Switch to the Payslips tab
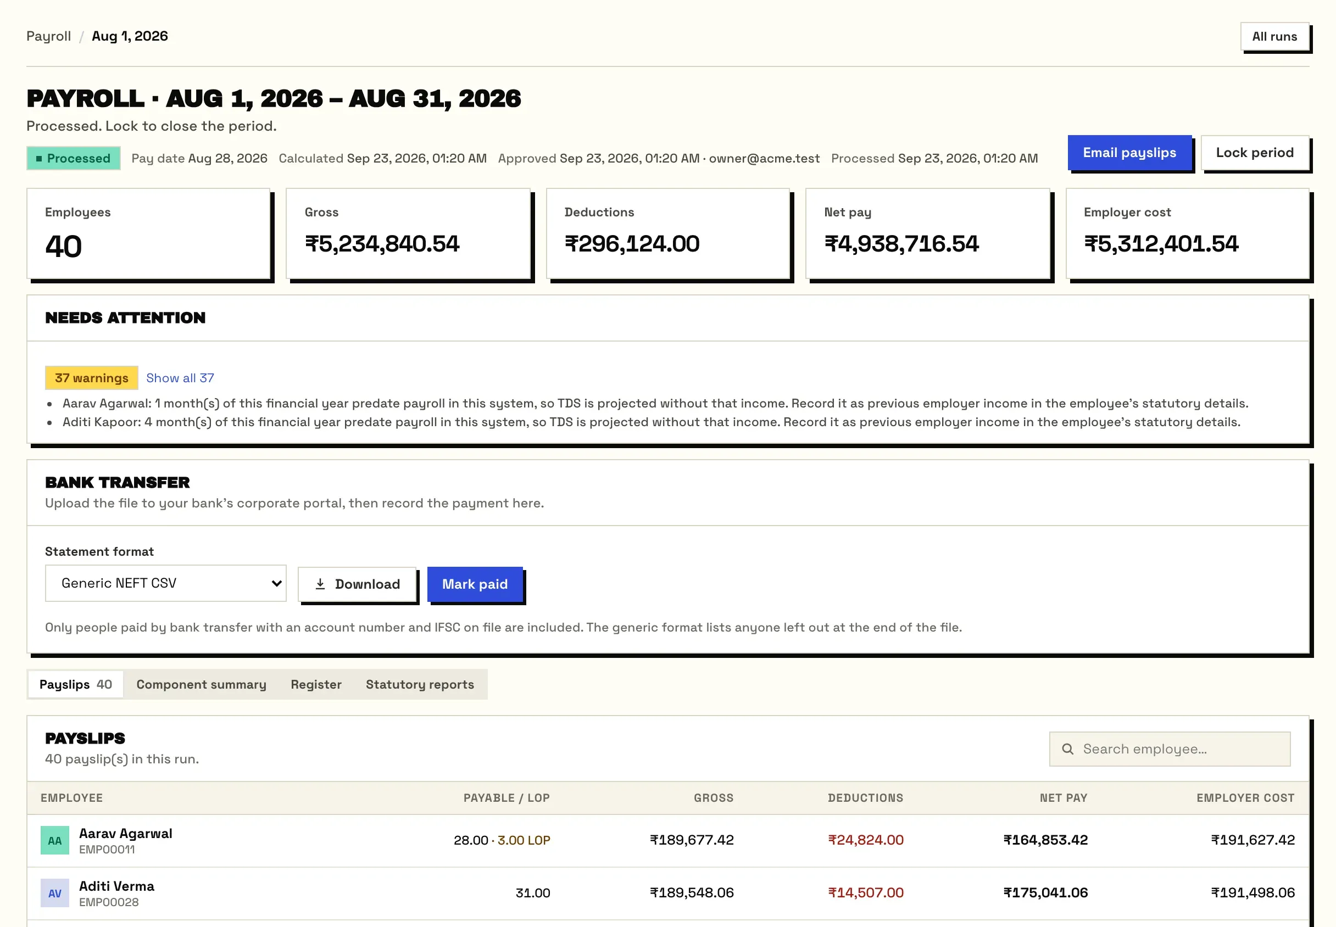The width and height of the screenshot is (1336, 927). click(75, 685)
